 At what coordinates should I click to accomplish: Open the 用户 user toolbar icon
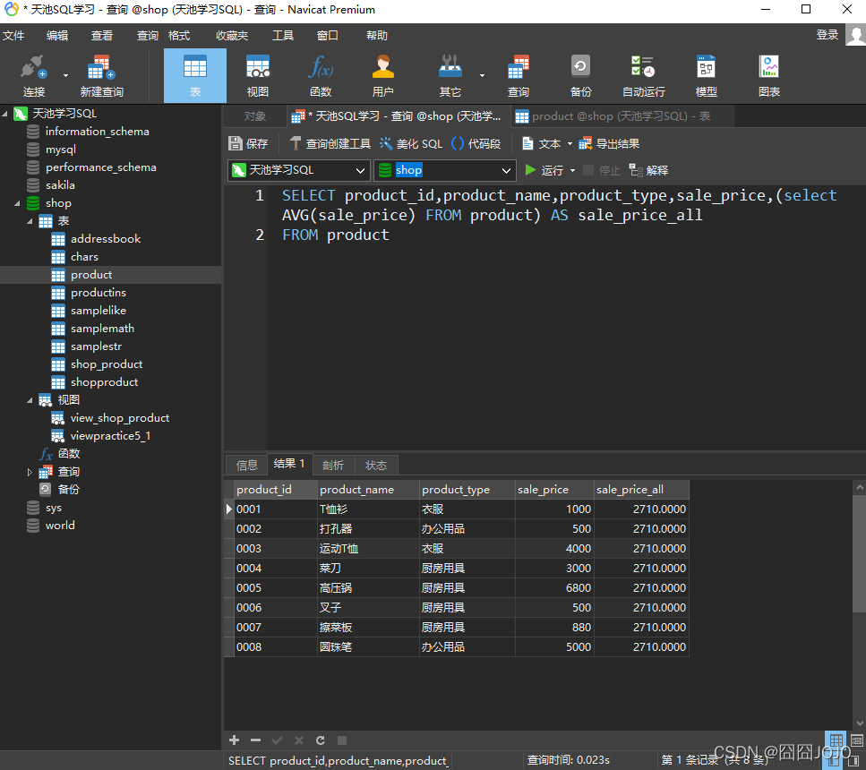pyautogui.click(x=382, y=76)
